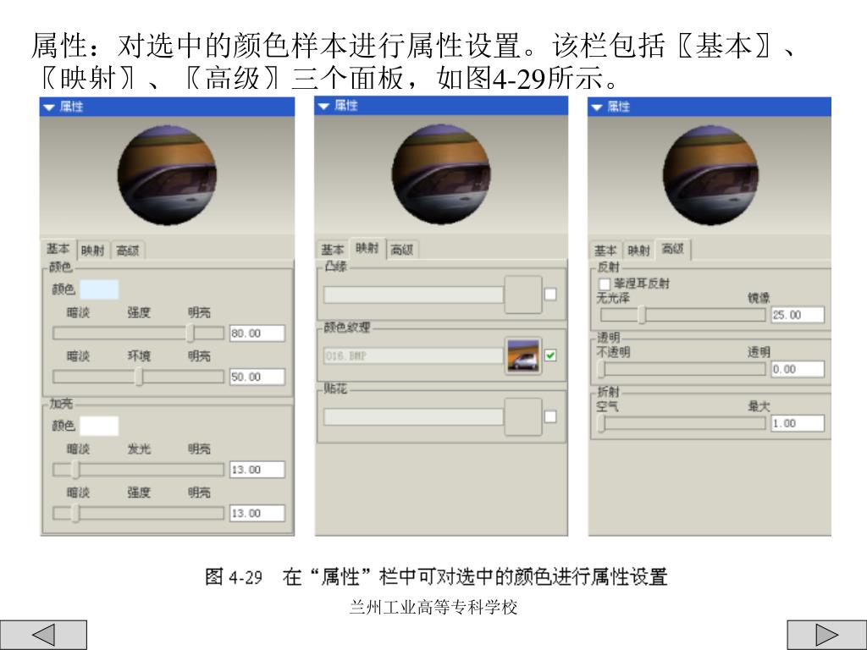Click the material preview sphere in left panel
This screenshot has width=867, height=650.
point(167,175)
